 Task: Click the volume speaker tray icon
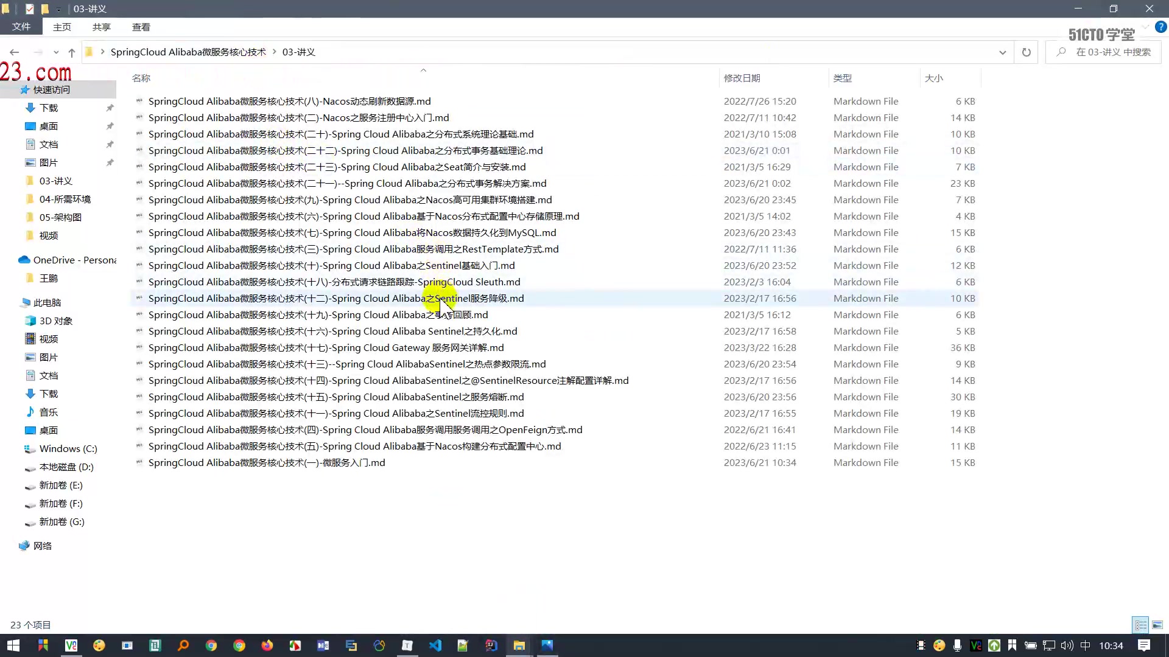(x=1067, y=645)
